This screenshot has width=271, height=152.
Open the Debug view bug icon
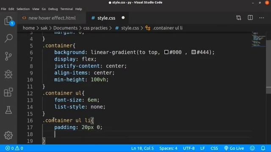tap(8, 74)
